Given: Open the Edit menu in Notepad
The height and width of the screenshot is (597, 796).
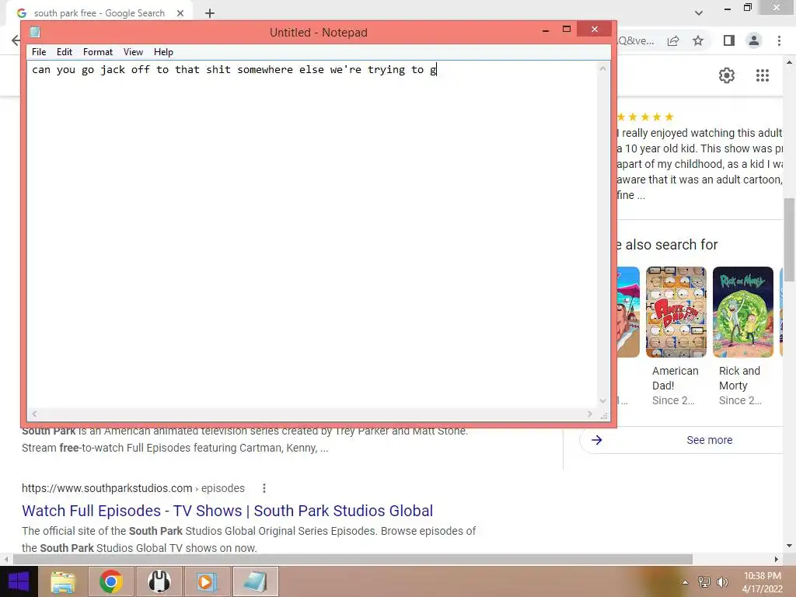Looking at the screenshot, I should pos(64,52).
